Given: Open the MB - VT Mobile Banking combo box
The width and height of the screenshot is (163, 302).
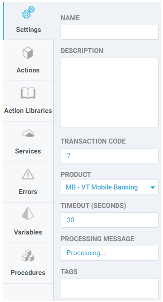Looking at the screenshot, I should 110,187.
